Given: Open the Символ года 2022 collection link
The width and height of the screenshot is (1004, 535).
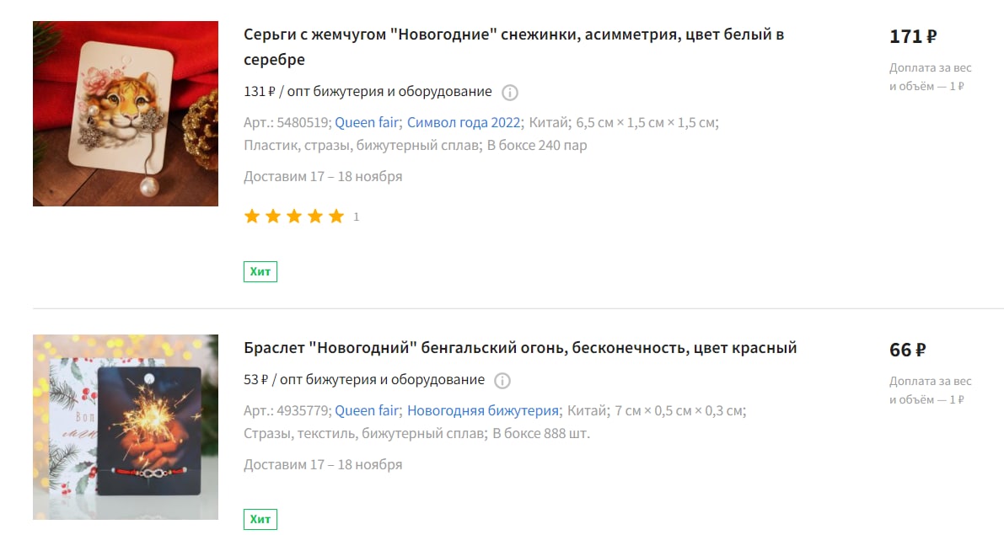Looking at the screenshot, I should point(464,122).
